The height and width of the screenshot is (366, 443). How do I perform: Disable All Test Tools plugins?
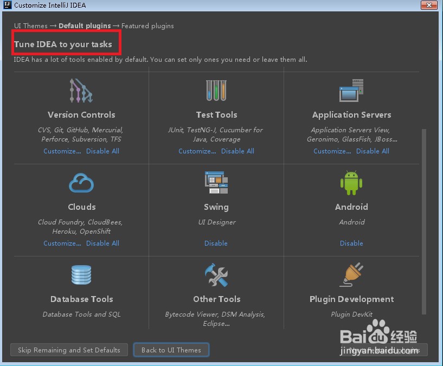coord(237,151)
